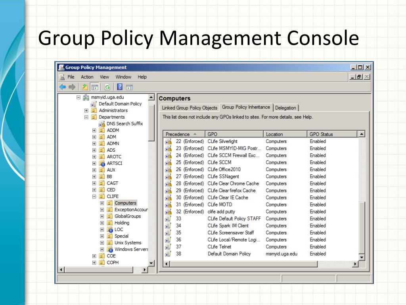Open the Window menu
Viewport: 406px width, 305px height.
pyautogui.click(x=123, y=77)
